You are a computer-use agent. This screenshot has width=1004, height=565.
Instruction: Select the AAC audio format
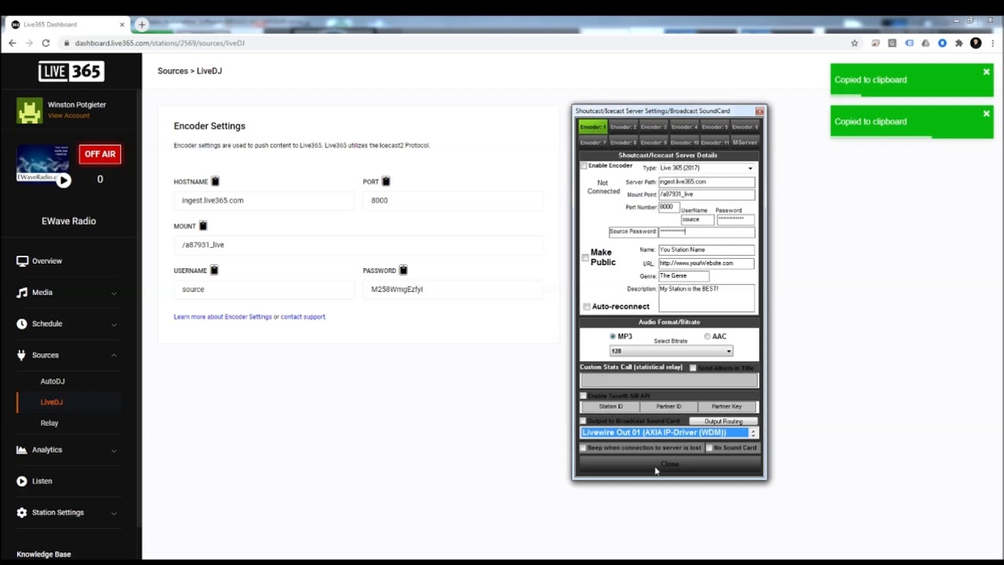point(708,337)
